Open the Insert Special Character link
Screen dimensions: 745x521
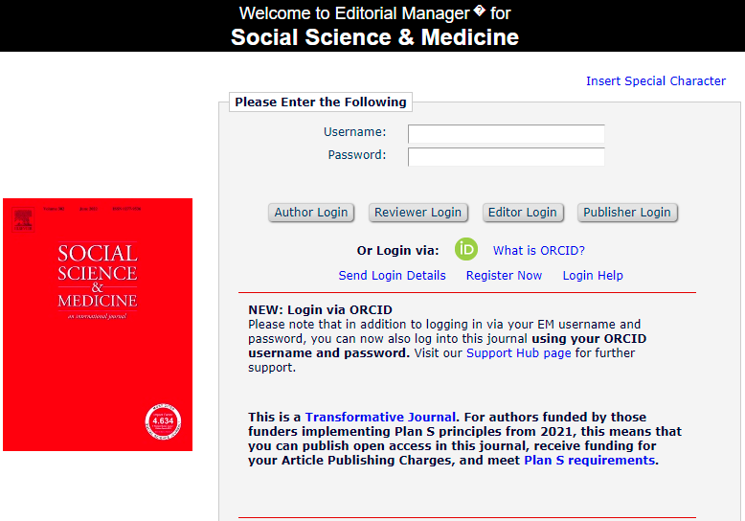coord(655,81)
